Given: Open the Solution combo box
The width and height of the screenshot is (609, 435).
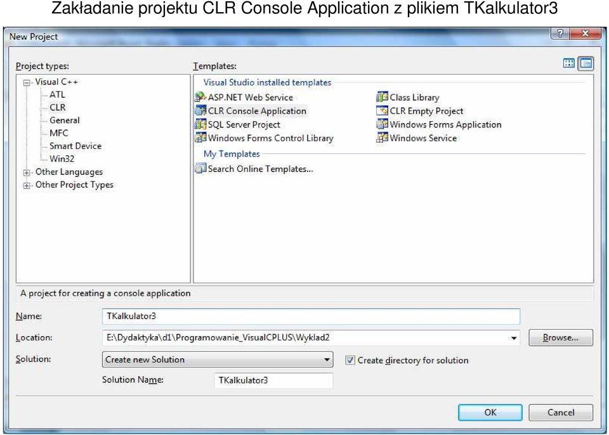Looking at the screenshot, I should pyautogui.click(x=217, y=360).
